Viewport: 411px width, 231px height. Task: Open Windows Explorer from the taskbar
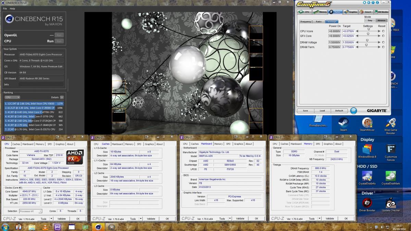point(32,227)
